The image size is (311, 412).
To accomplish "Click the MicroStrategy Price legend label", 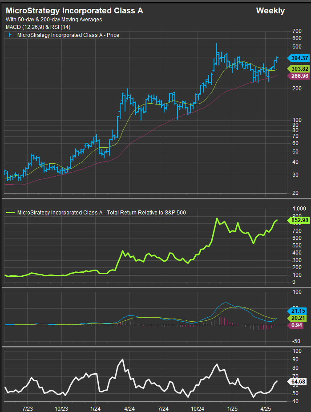I will [68, 35].
